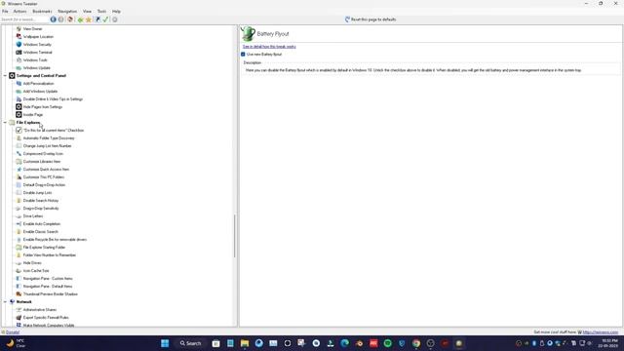This screenshot has height=351, width=624.
Task: Select Customize Libraries Item
Action: pos(42,162)
